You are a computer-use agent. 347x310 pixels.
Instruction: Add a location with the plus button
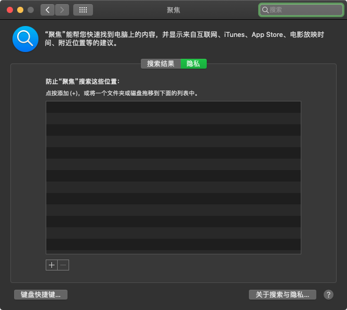(x=51, y=265)
